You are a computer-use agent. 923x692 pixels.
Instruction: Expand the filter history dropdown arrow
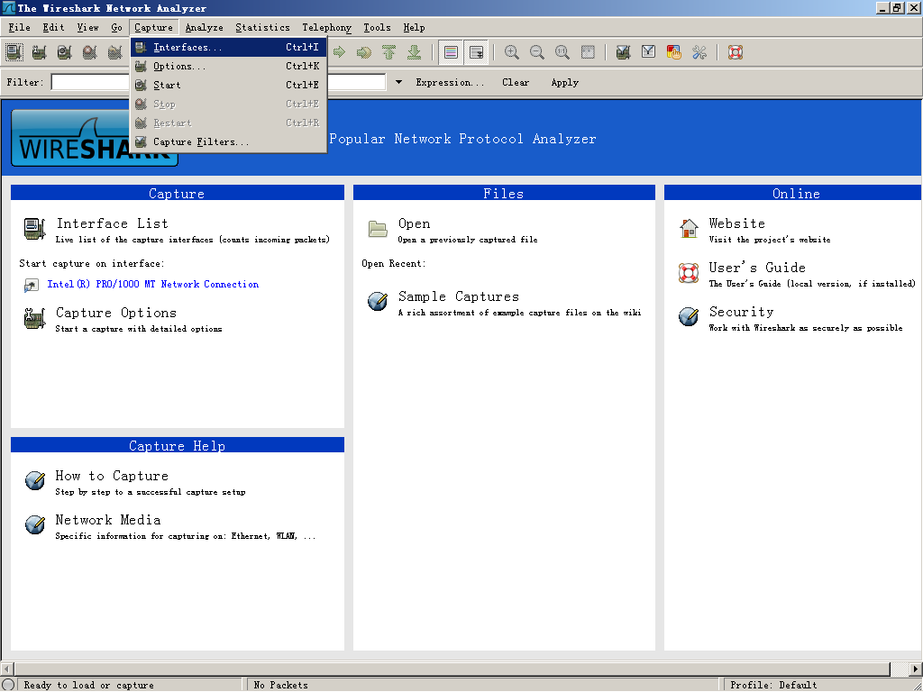tap(398, 82)
